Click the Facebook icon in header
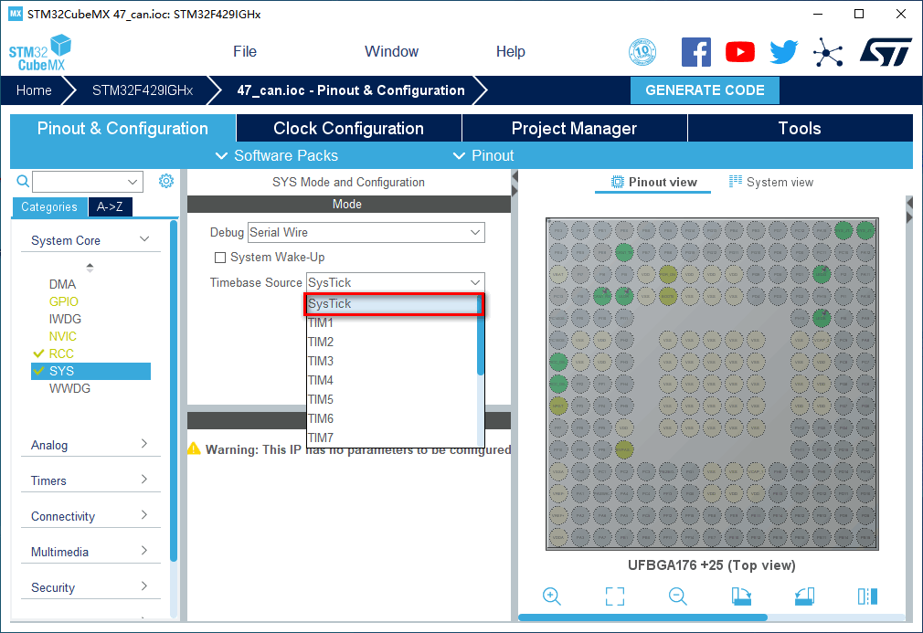Viewport: 923px width, 633px height. tap(695, 52)
